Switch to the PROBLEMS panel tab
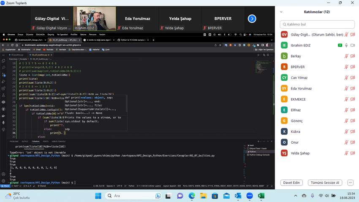The height and width of the screenshot is (202, 359). tap(14, 142)
